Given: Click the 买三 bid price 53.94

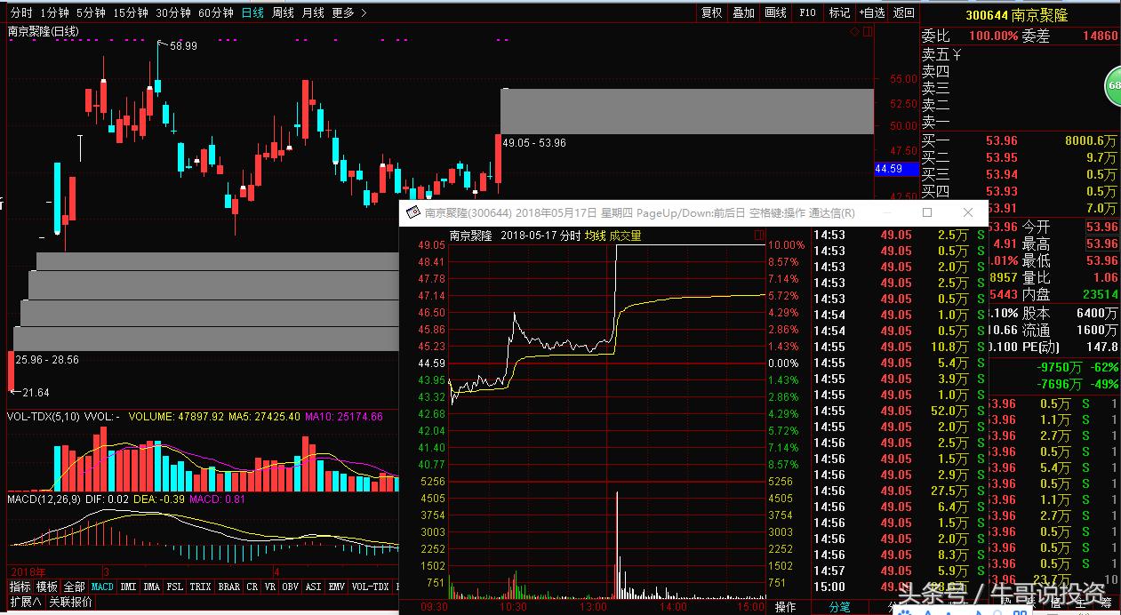Looking at the screenshot, I should pyautogui.click(x=1002, y=174).
